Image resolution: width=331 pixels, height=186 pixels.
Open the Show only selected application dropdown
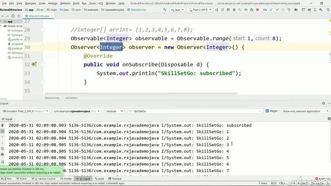(306, 111)
